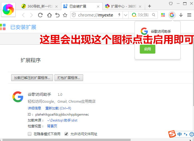Image resolution: width=194 pixels, height=141 pixels.
Task: Click the Google G logo in popup
Action: pyautogui.click(x=144, y=31)
